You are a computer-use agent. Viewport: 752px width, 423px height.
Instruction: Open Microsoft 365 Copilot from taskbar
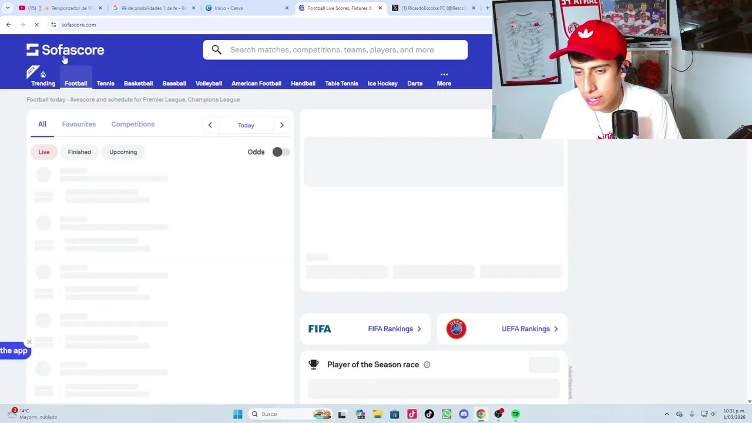(x=360, y=414)
